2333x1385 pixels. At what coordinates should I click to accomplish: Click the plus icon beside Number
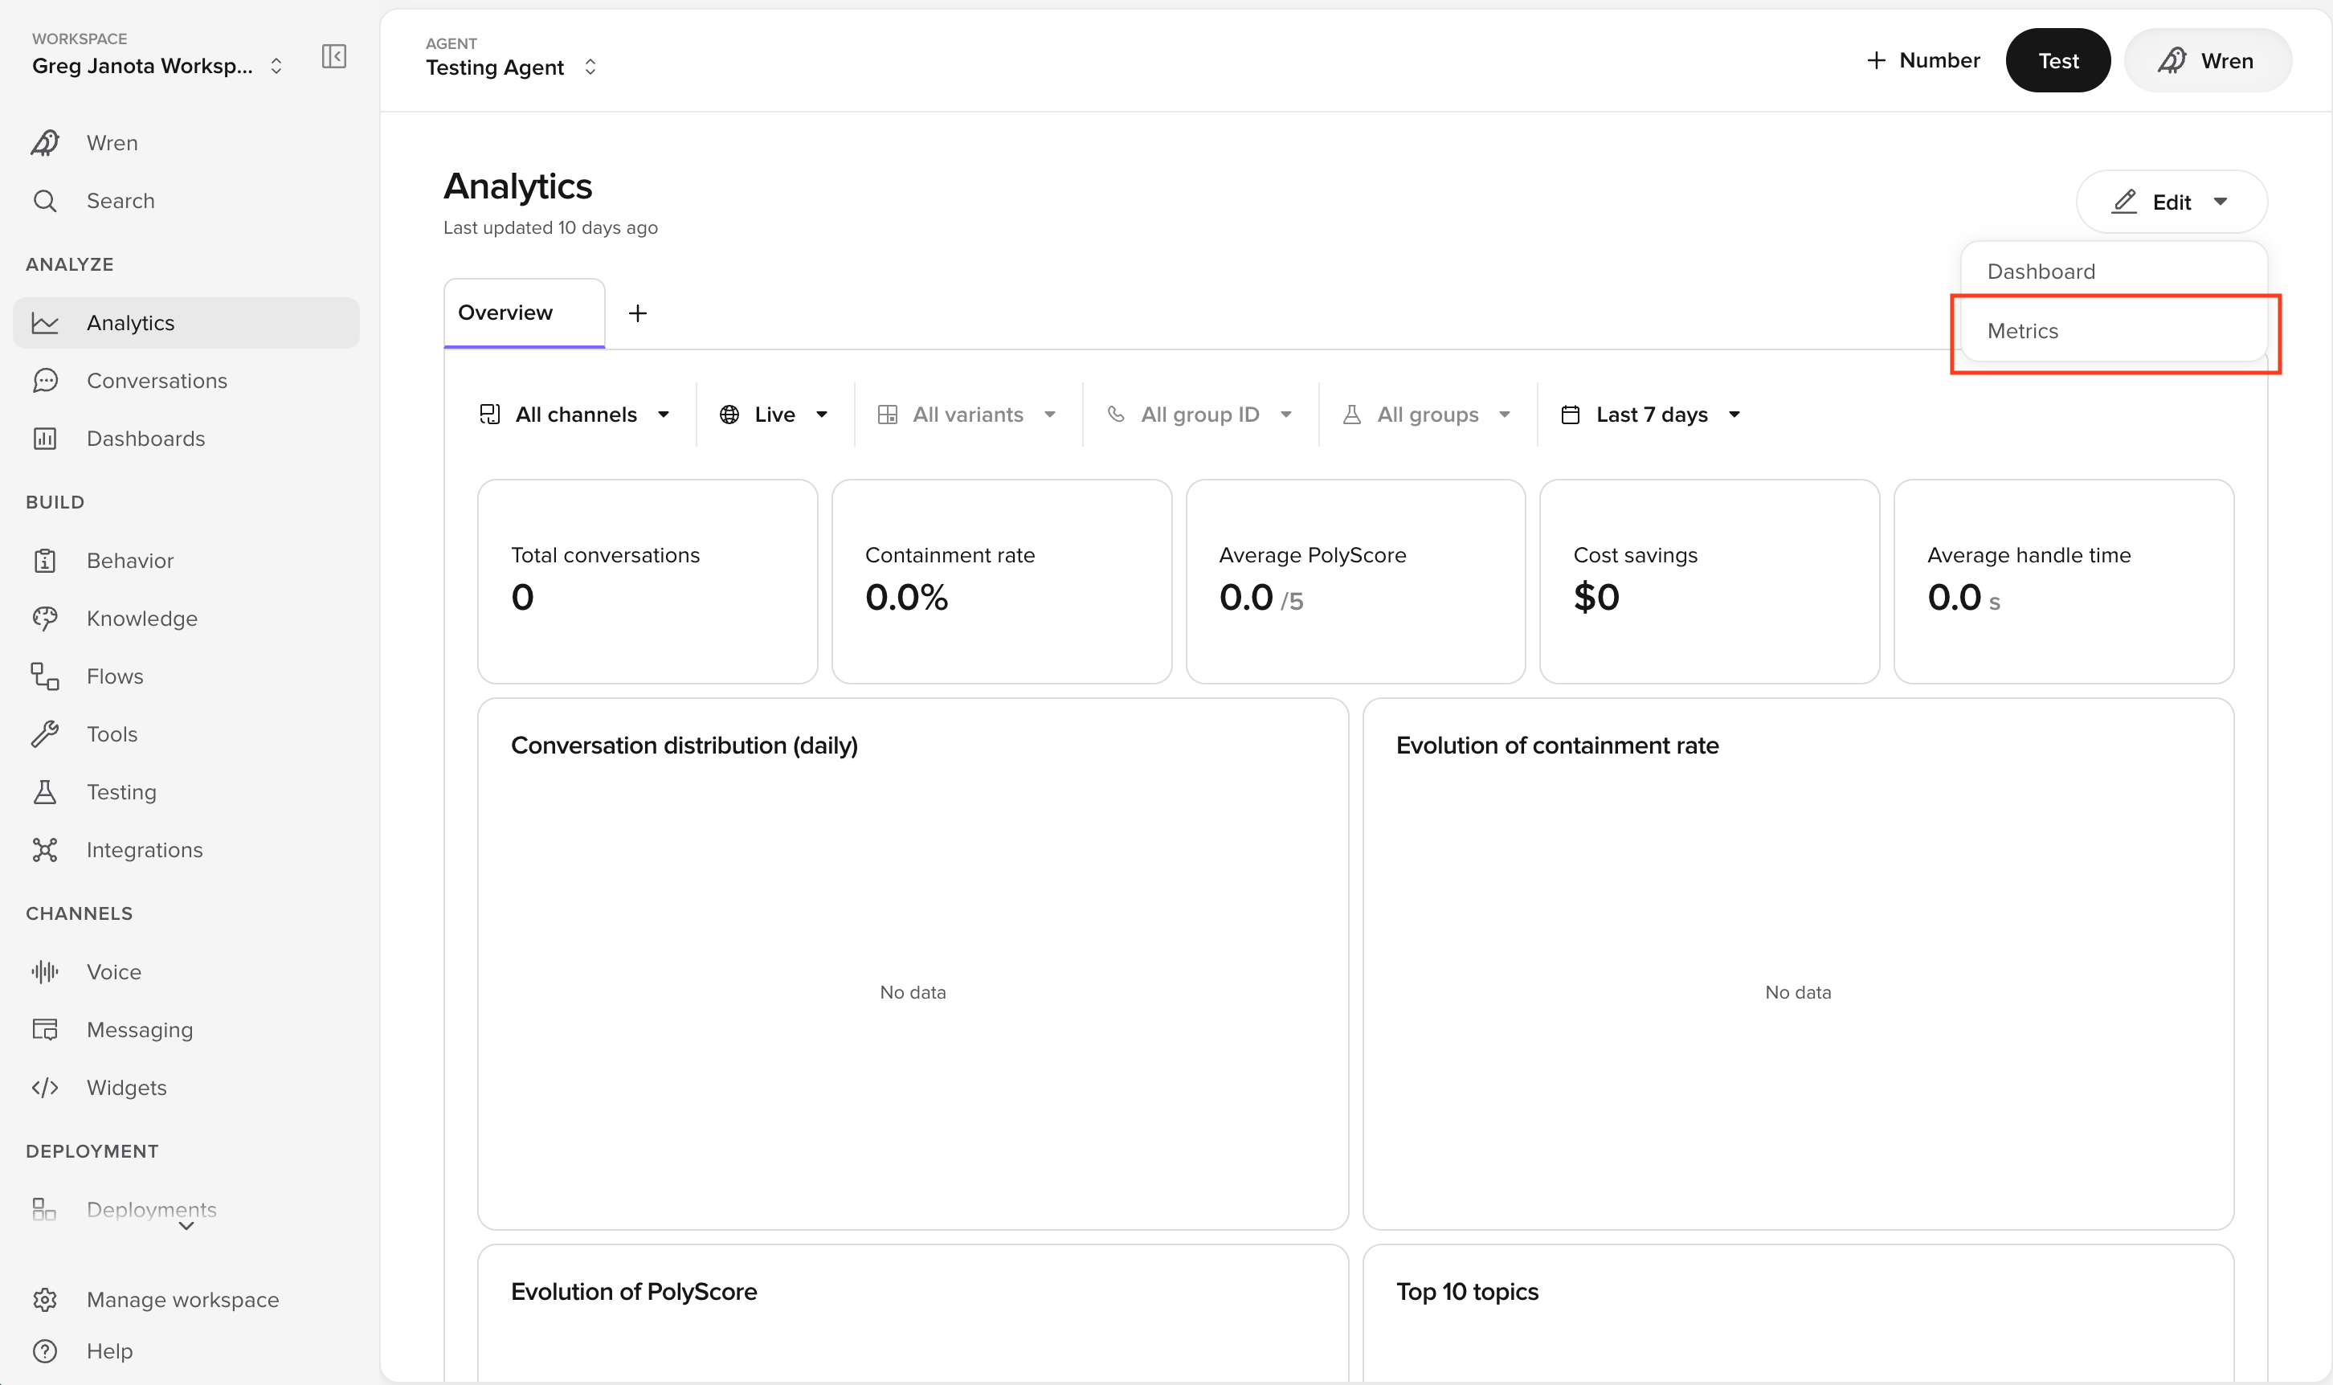[1876, 61]
